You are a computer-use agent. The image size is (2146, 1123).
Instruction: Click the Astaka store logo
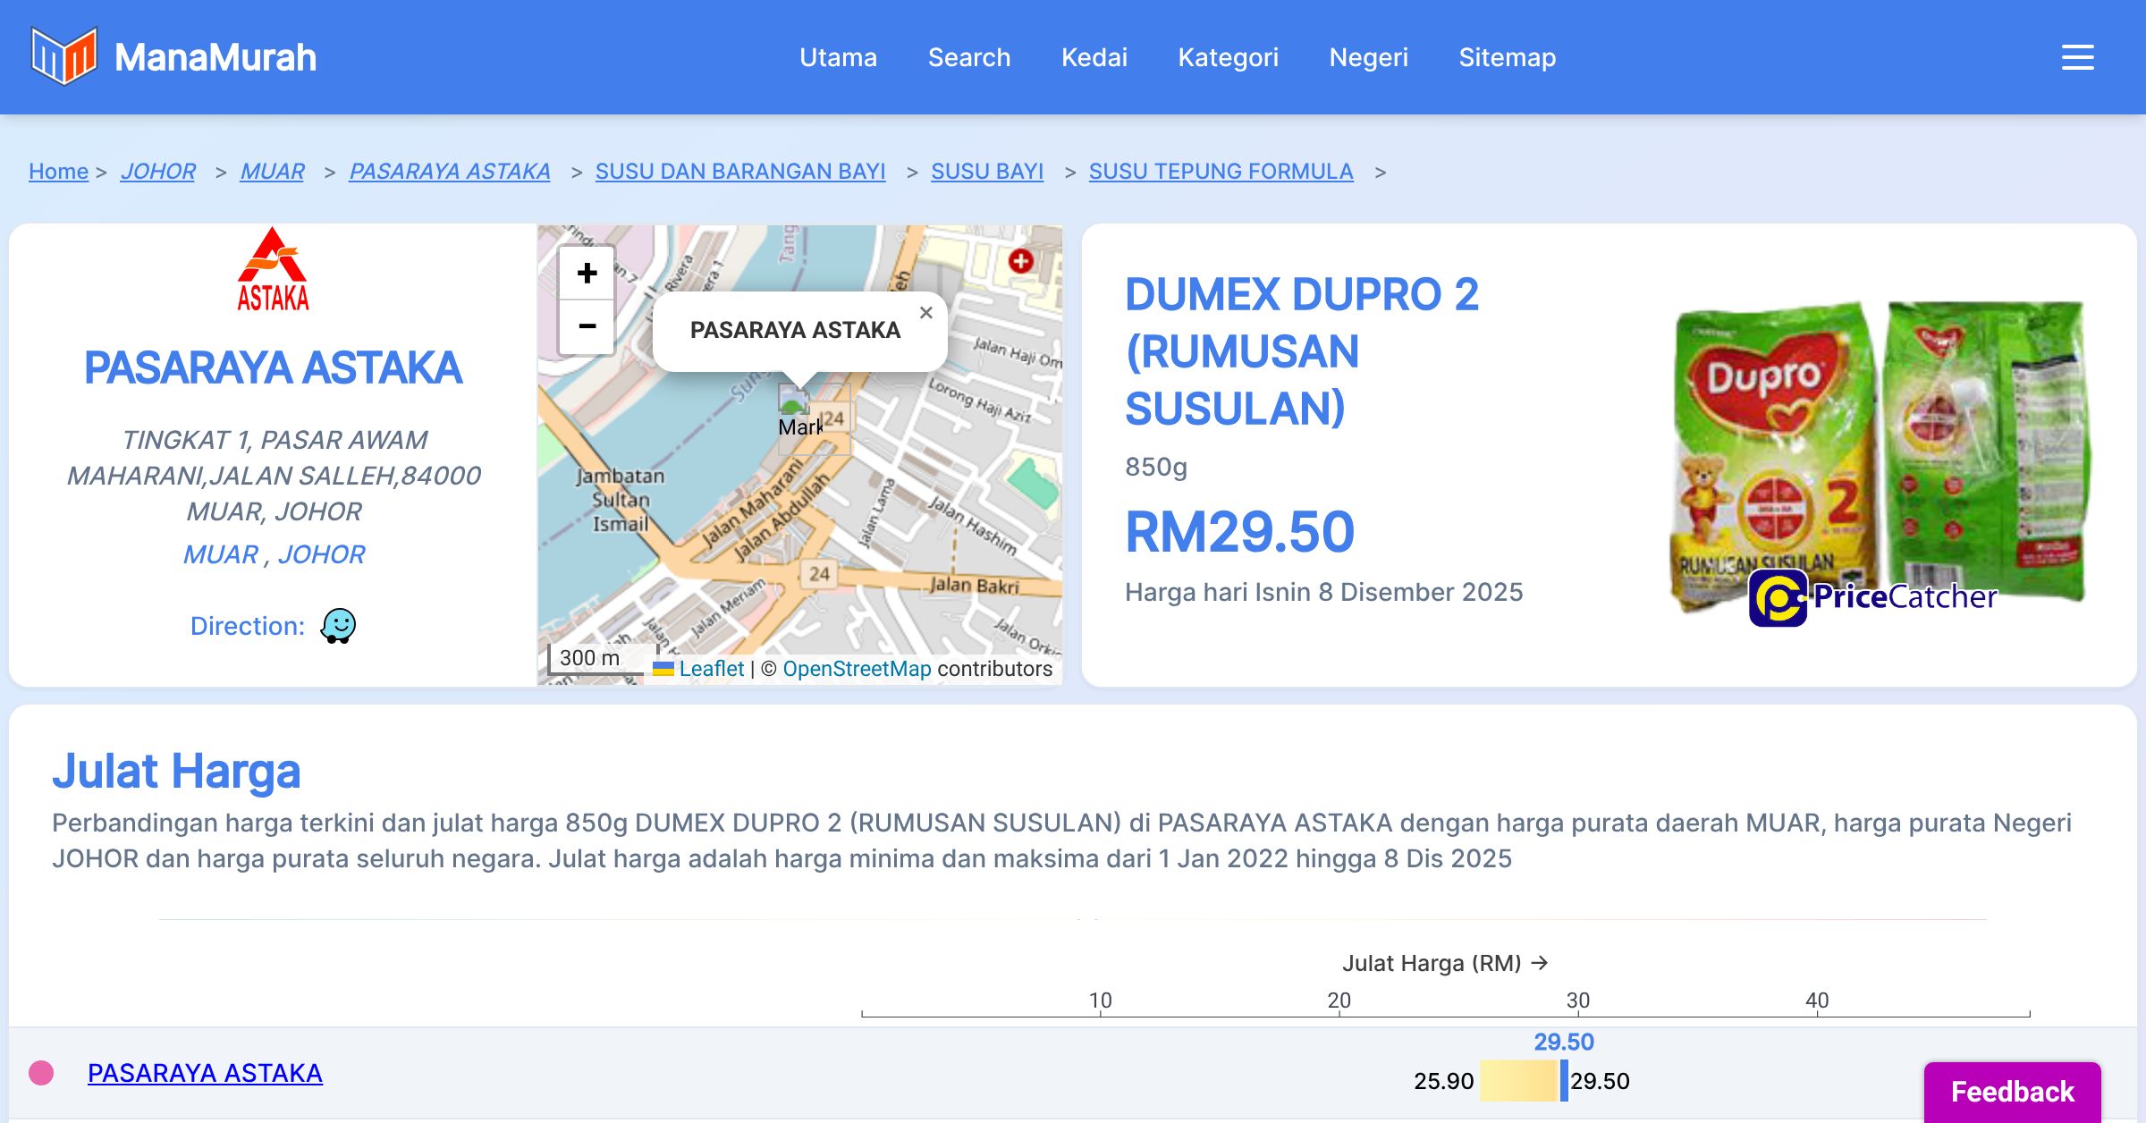(273, 269)
